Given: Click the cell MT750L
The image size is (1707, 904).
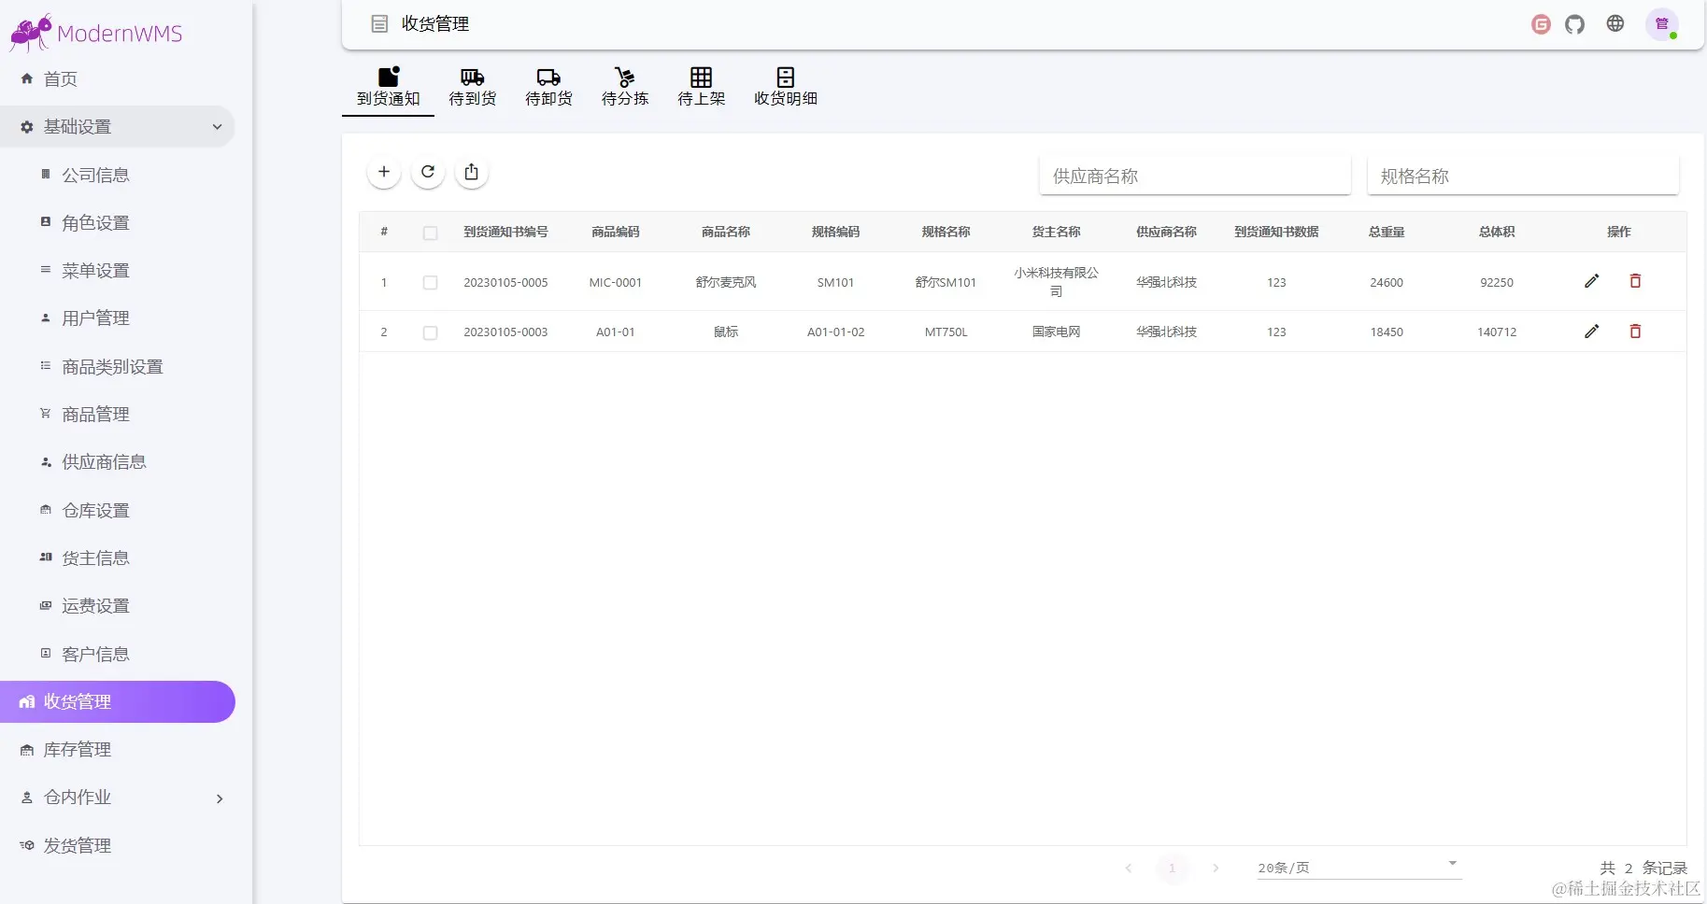Looking at the screenshot, I should click(946, 332).
